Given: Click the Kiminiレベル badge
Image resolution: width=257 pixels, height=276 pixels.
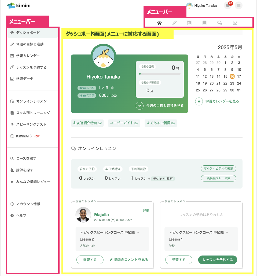Looking at the screenshot, I should pos(87,88).
